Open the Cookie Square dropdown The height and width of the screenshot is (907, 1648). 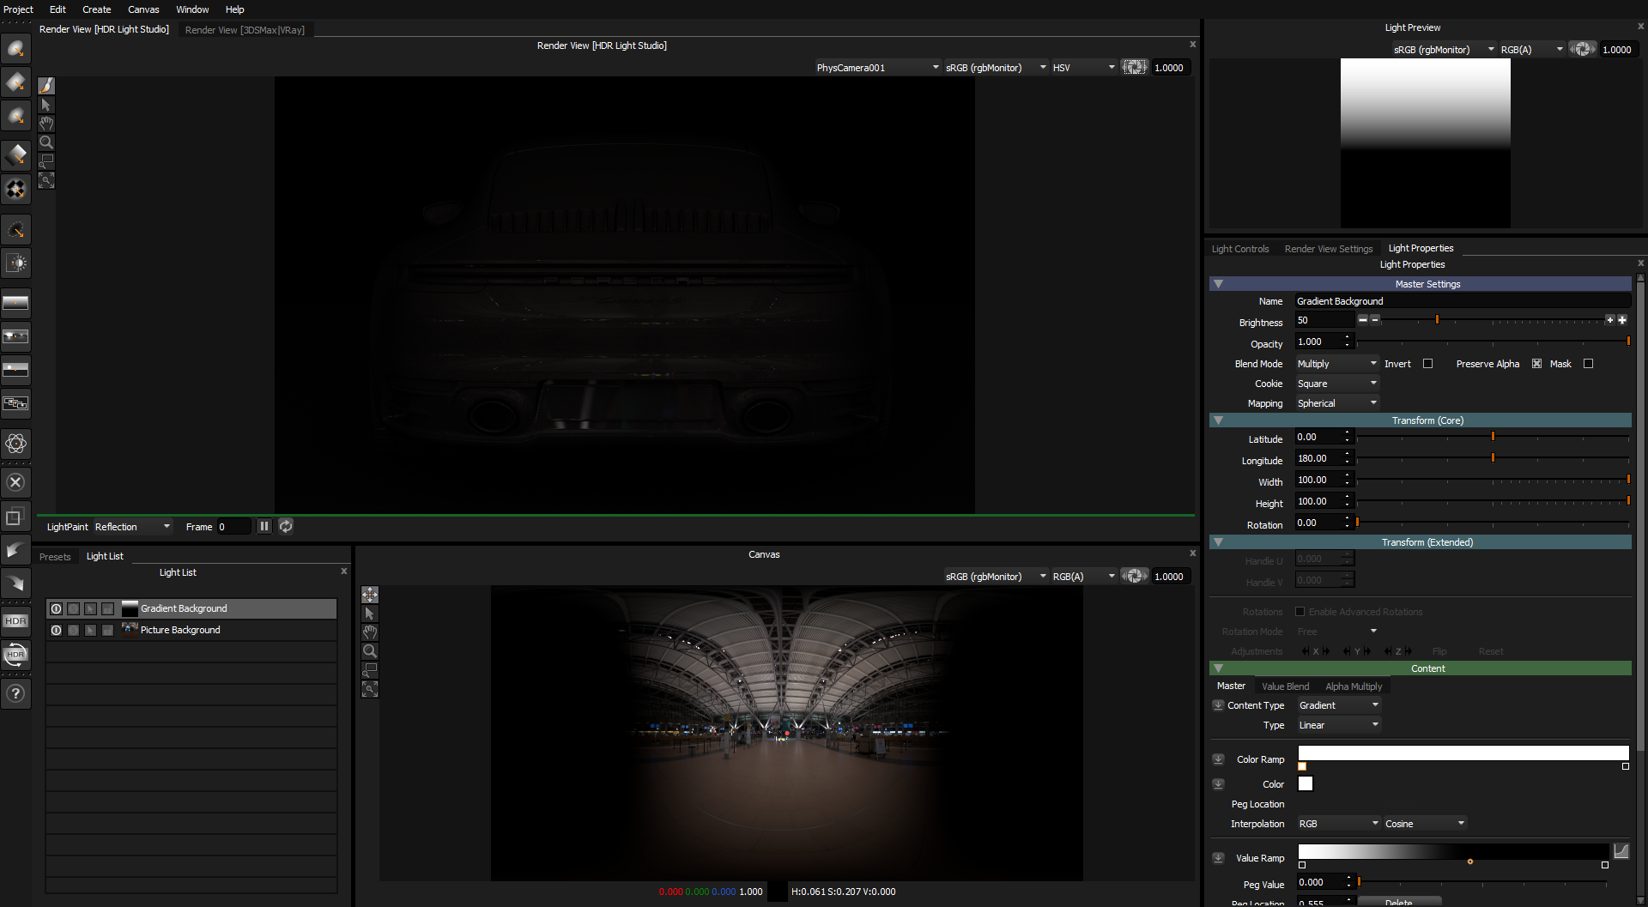coord(1336,384)
